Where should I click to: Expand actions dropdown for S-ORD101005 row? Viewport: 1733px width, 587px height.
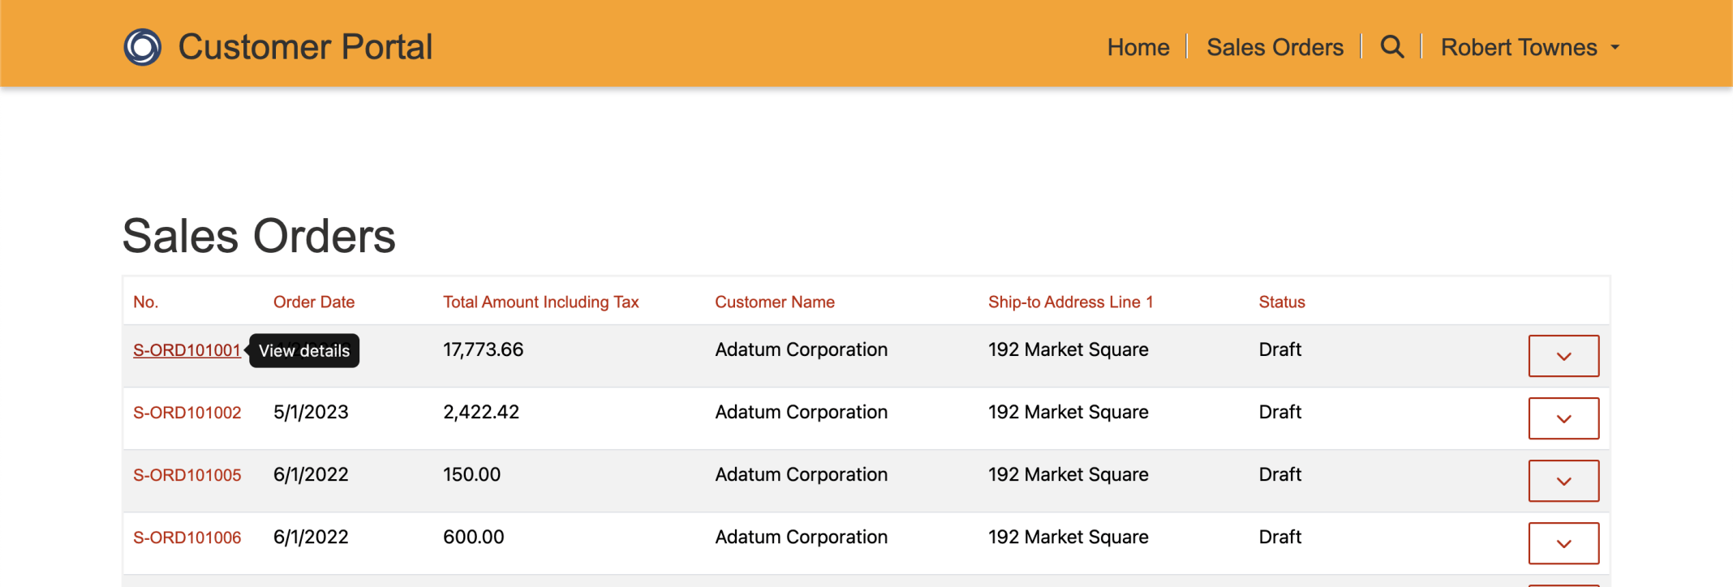tap(1563, 481)
